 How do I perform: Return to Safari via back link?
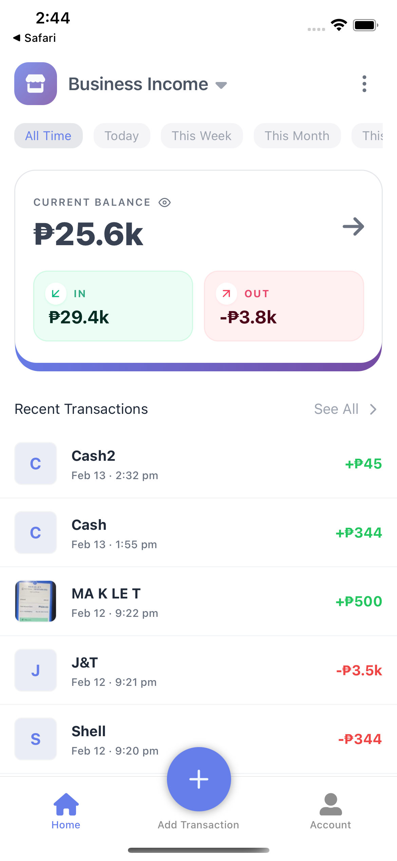click(x=35, y=38)
